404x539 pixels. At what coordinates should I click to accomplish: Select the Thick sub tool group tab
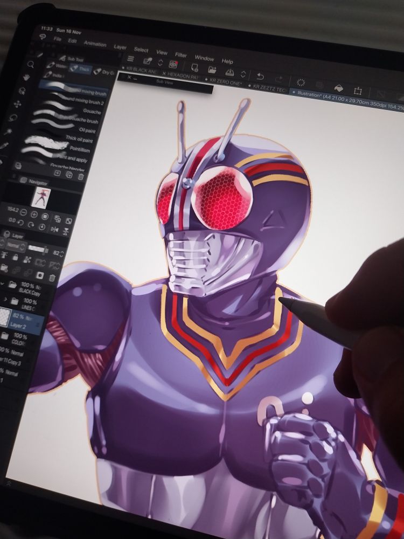(80, 69)
